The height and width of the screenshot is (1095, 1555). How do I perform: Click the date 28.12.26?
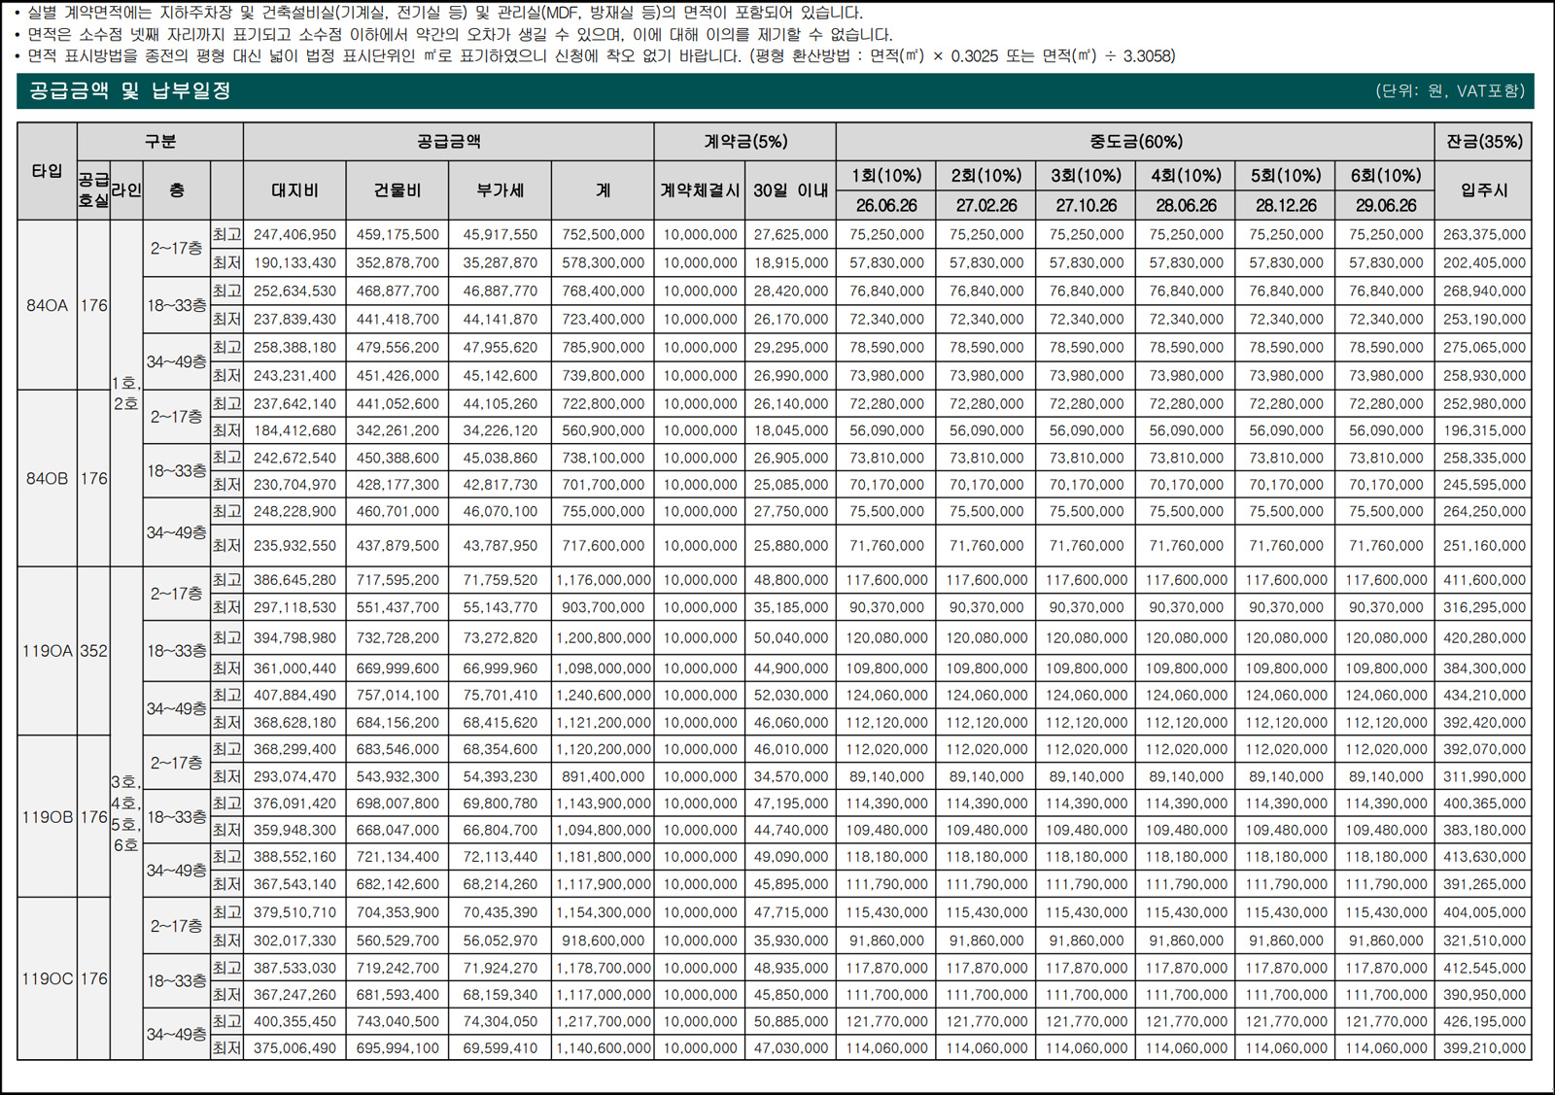[x=1286, y=206]
